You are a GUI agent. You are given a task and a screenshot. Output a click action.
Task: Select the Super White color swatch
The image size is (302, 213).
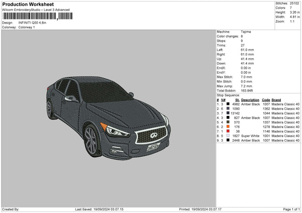pyautogui.click(x=229, y=136)
